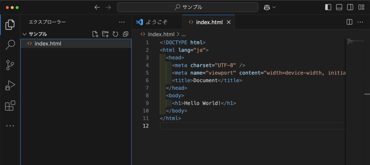Click the closing html tag

point(171,118)
